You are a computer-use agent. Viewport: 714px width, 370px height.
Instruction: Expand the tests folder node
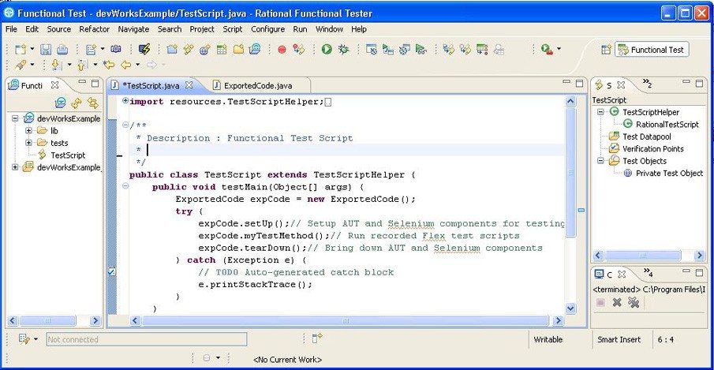pos(28,143)
